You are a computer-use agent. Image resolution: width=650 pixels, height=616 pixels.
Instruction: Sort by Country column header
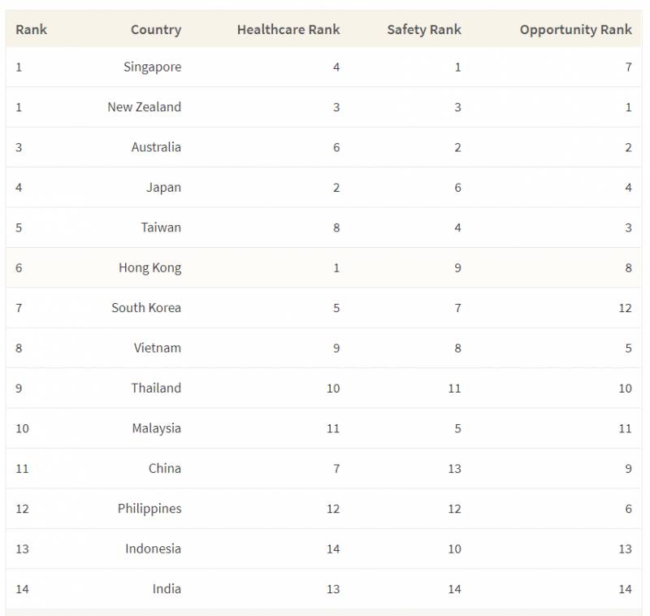[155, 29]
